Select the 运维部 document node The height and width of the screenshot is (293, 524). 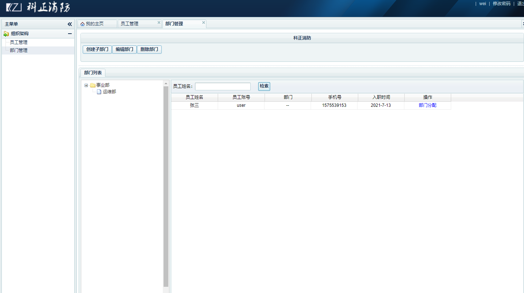pos(109,92)
